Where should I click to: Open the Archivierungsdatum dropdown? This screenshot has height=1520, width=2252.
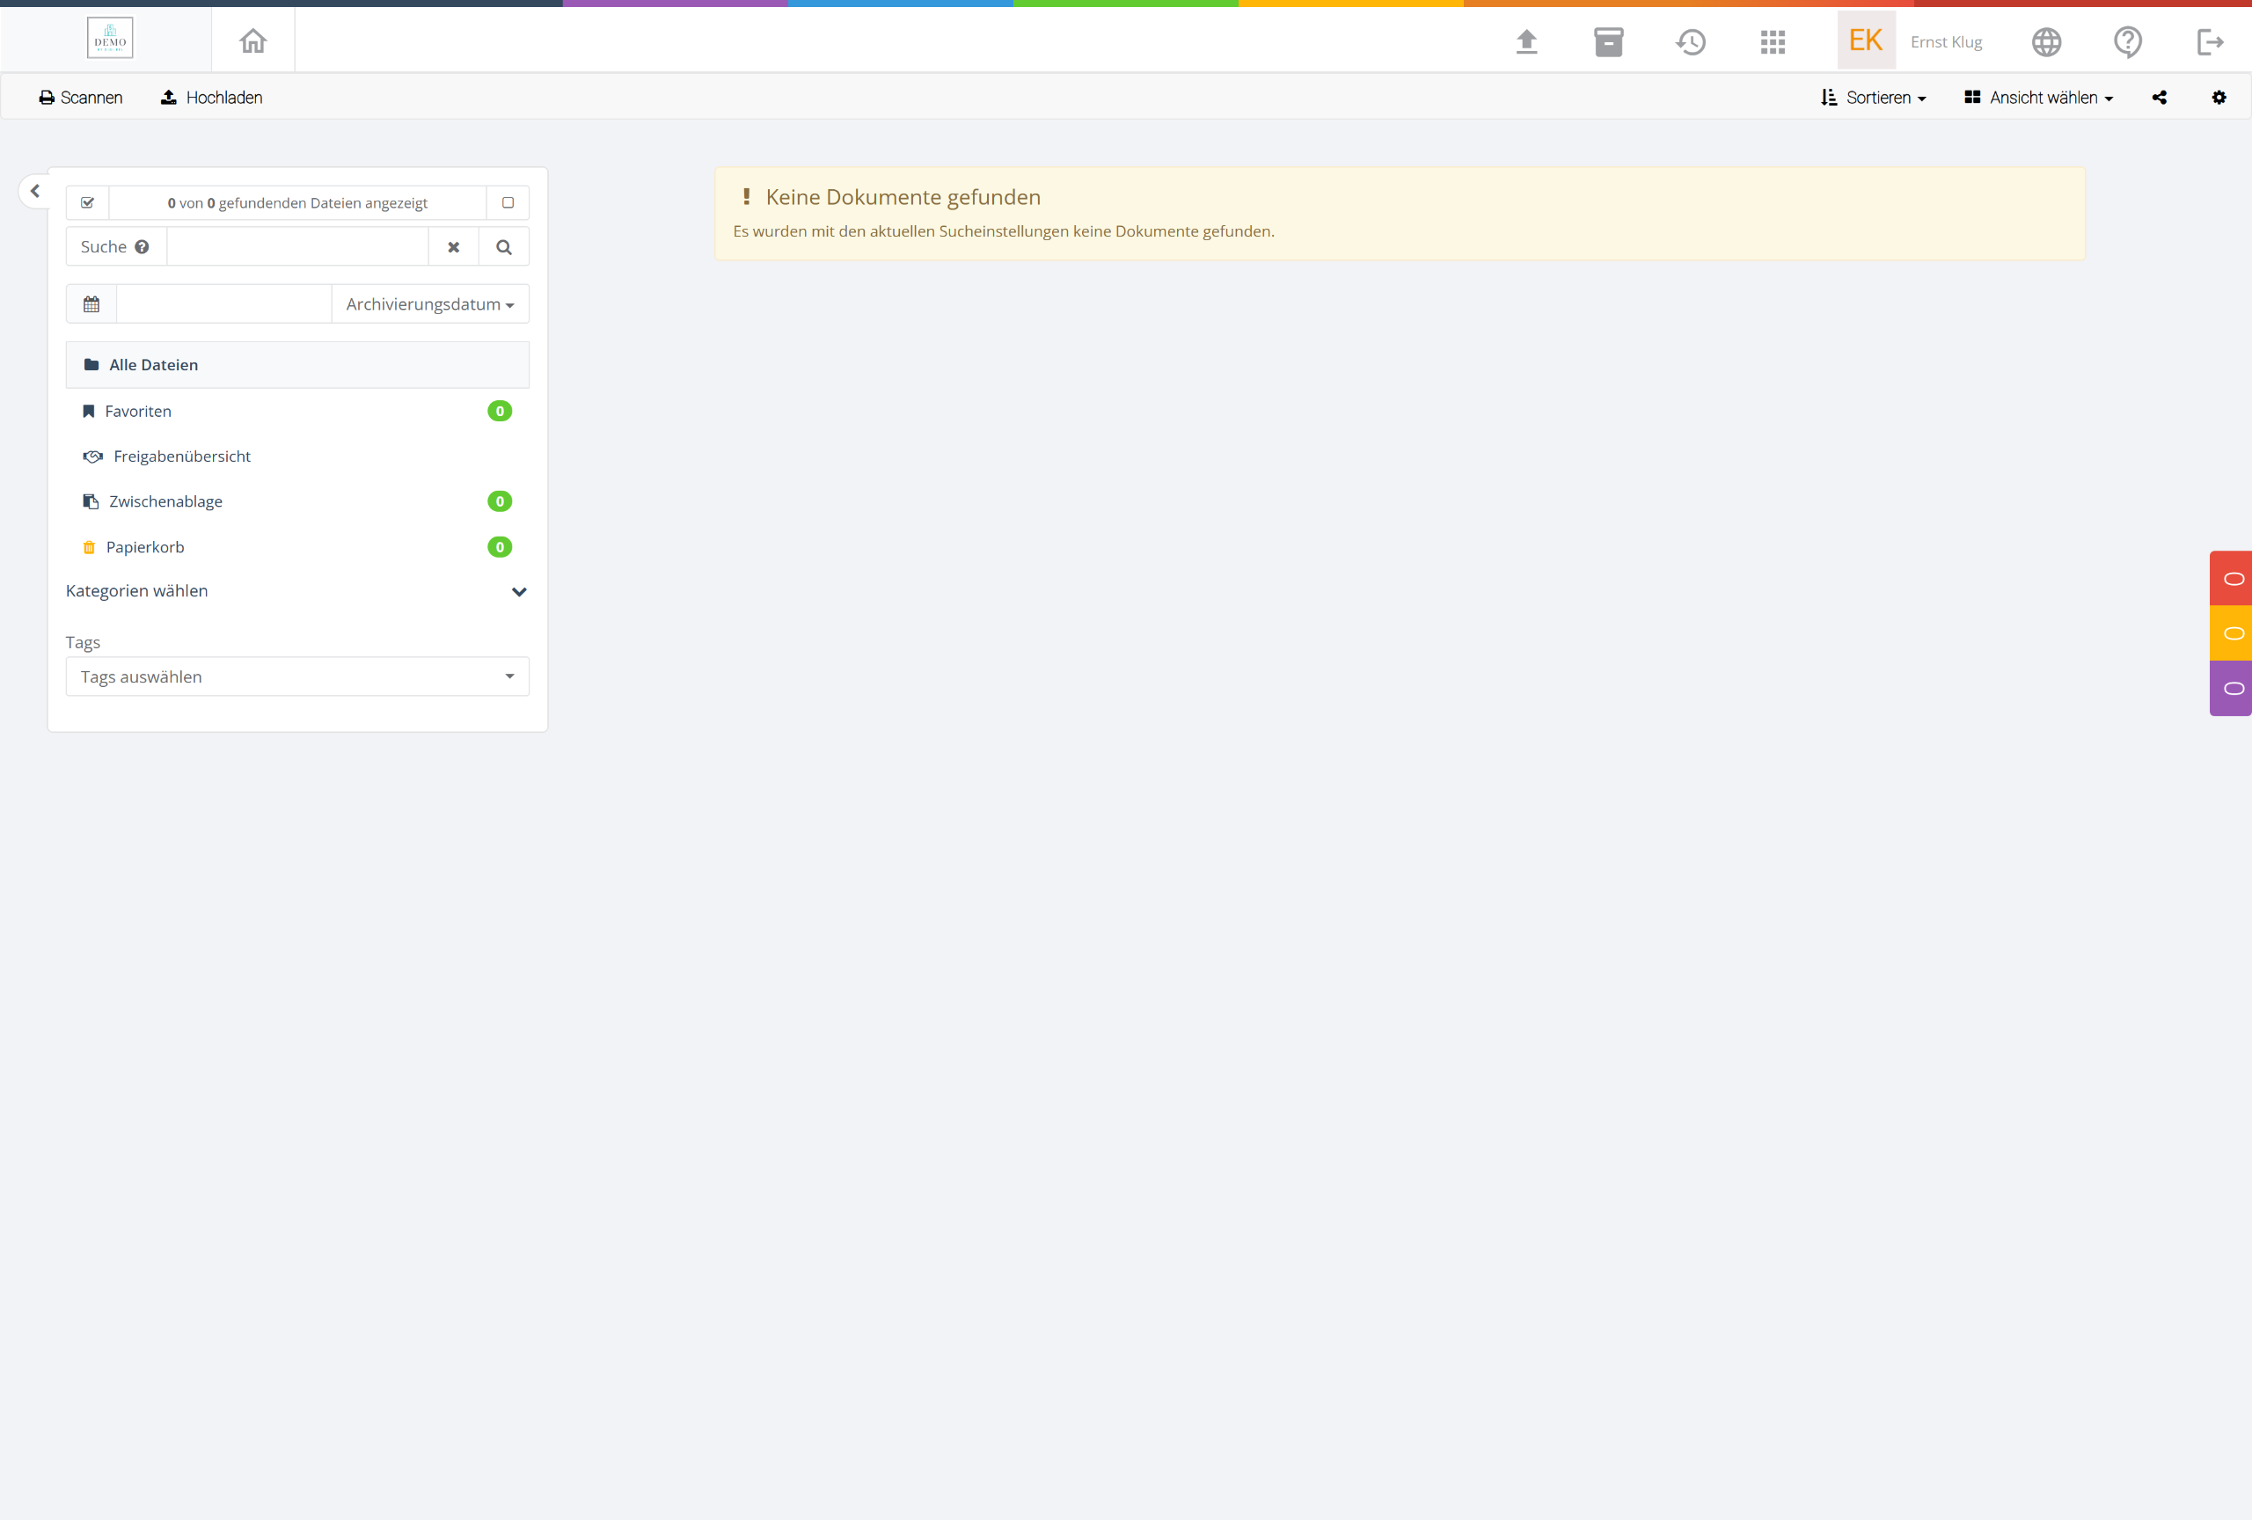(429, 304)
